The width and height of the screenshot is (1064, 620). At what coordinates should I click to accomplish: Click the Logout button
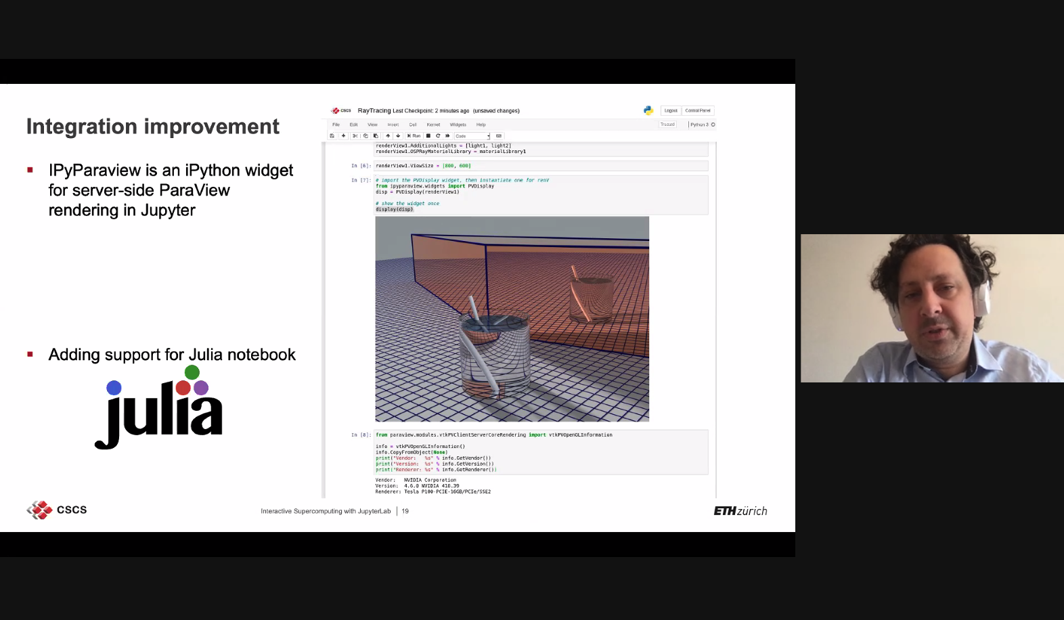click(671, 110)
